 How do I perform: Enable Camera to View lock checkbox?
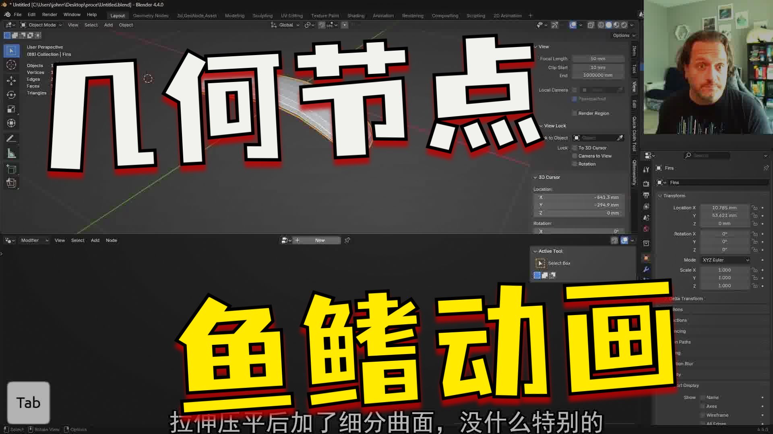pyautogui.click(x=575, y=156)
